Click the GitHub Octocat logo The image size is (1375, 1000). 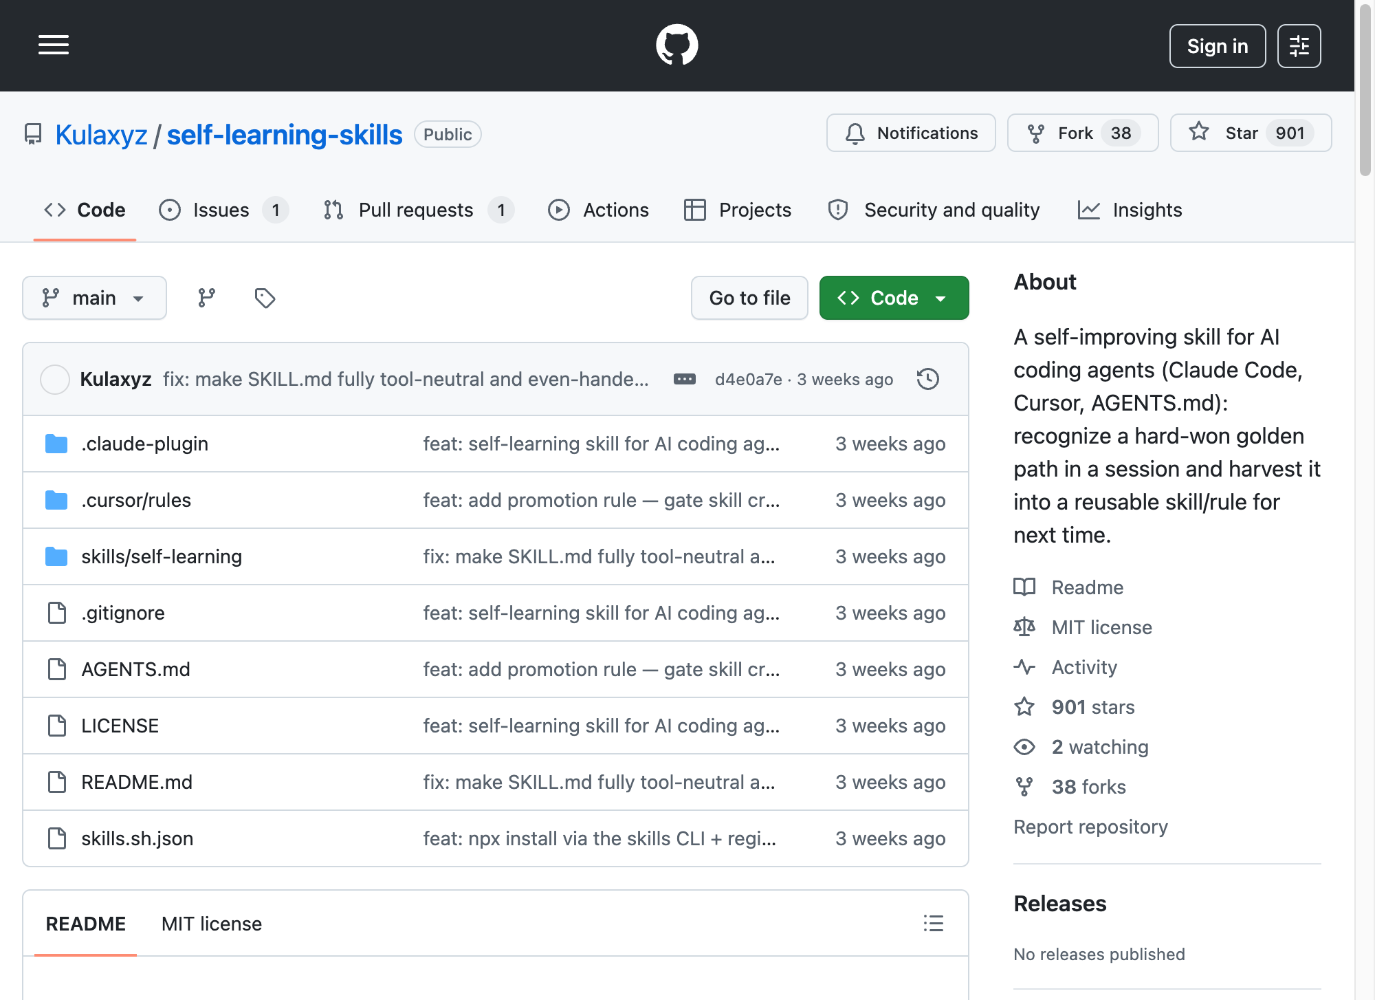coord(676,45)
